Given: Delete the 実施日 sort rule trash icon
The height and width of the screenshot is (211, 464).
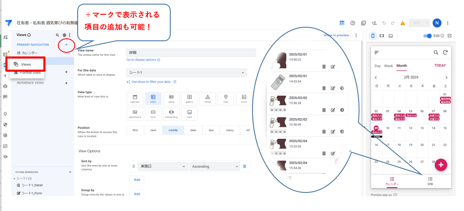Looking at the screenshot, I should [245, 166].
